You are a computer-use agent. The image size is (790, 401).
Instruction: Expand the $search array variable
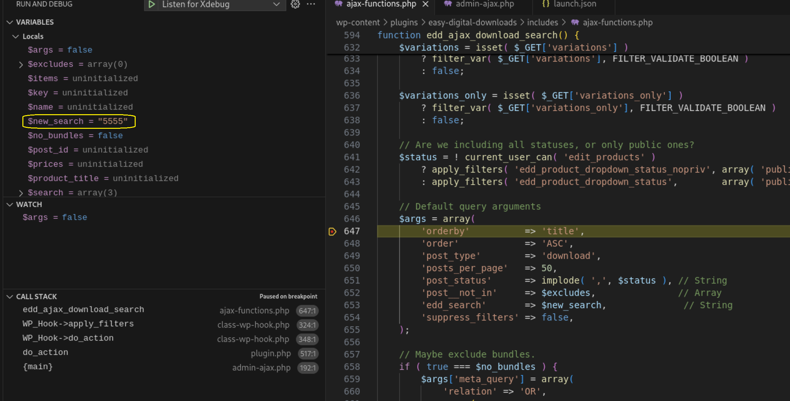coord(21,193)
